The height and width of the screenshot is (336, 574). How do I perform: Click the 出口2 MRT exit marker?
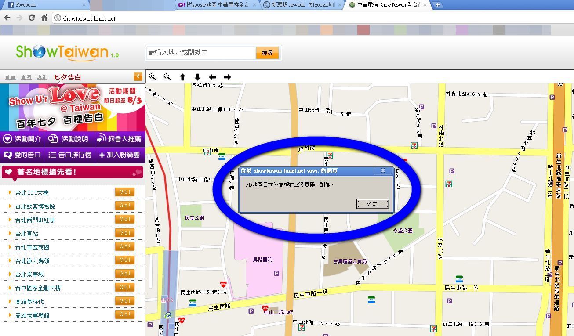(167, 300)
